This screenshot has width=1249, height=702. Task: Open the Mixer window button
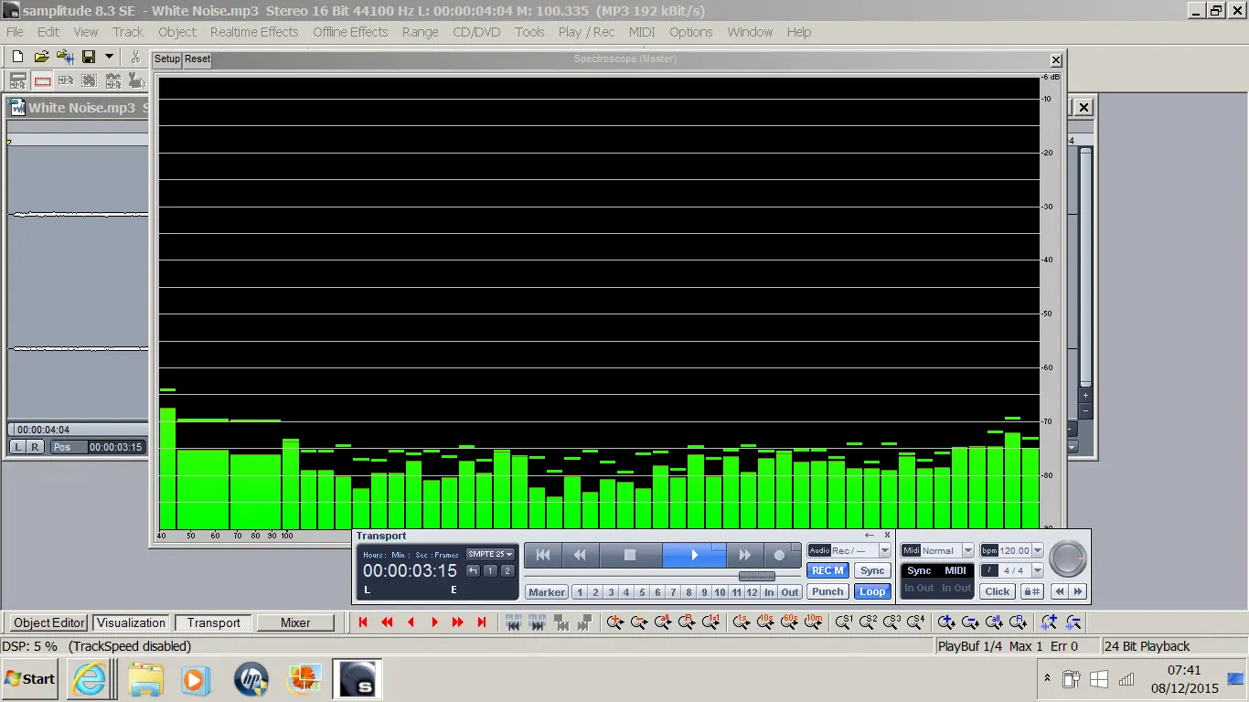click(295, 622)
